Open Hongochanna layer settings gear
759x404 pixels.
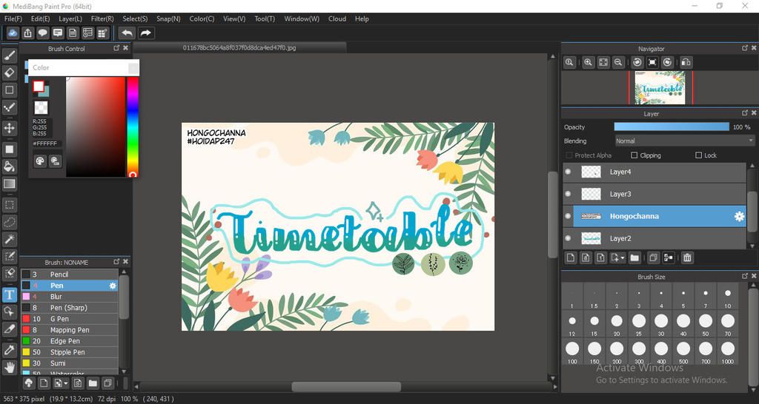(739, 217)
